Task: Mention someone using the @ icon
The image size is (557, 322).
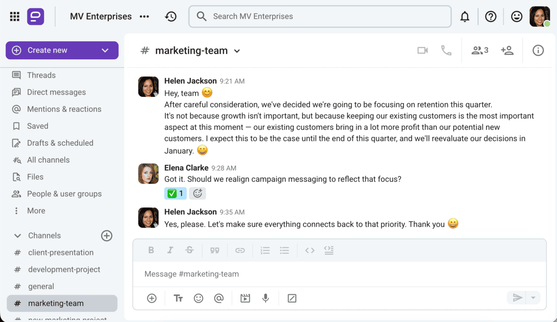Action: [219, 298]
